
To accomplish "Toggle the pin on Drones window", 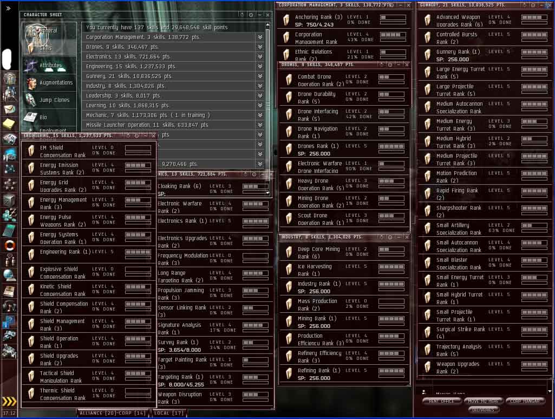I will coord(382,65).
